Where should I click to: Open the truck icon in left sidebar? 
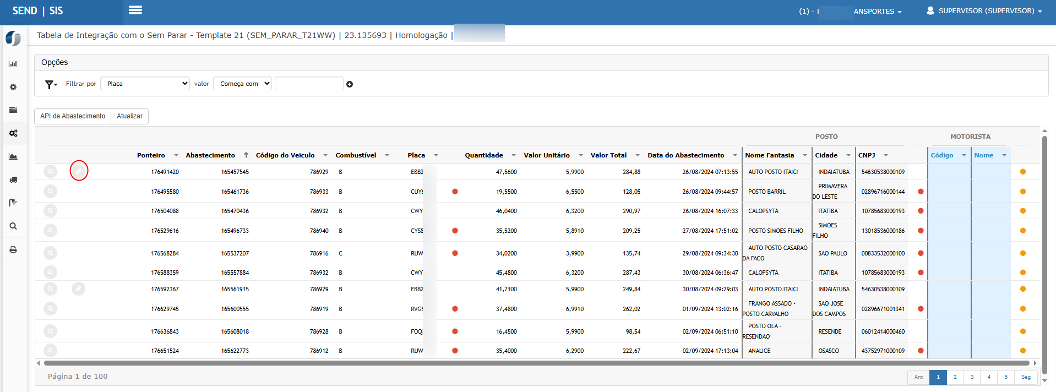(13, 179)
